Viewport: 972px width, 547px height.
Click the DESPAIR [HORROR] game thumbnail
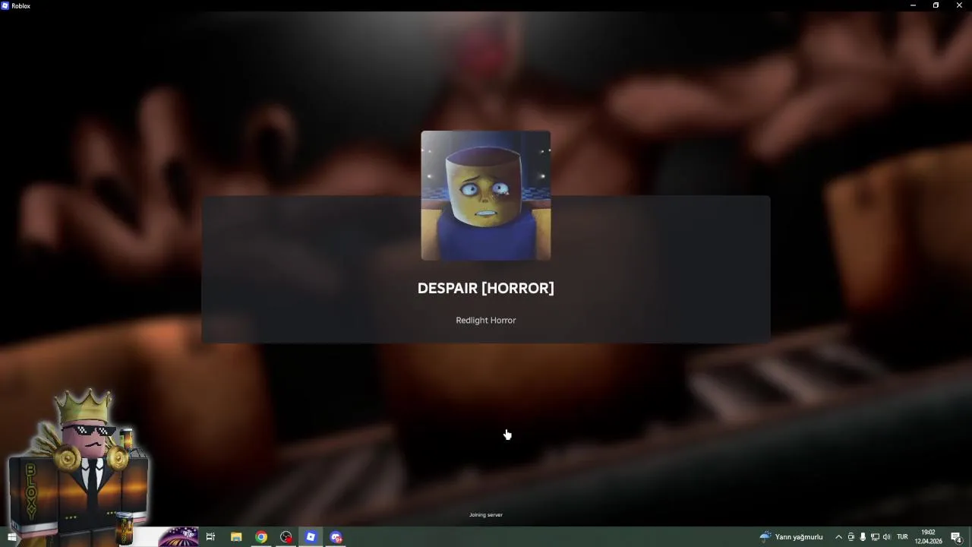point(486,196)
